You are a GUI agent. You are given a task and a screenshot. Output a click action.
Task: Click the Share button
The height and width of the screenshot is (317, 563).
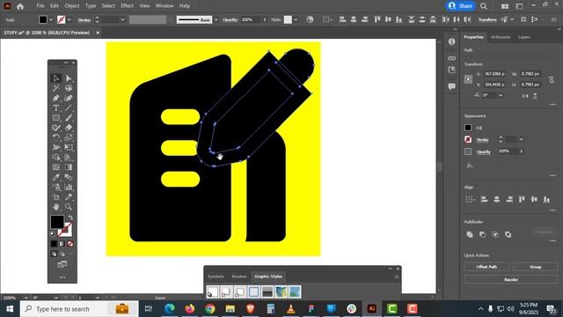[461, 6]
